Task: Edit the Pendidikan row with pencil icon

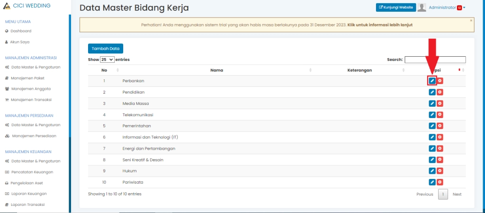Action: coord(432,92)
